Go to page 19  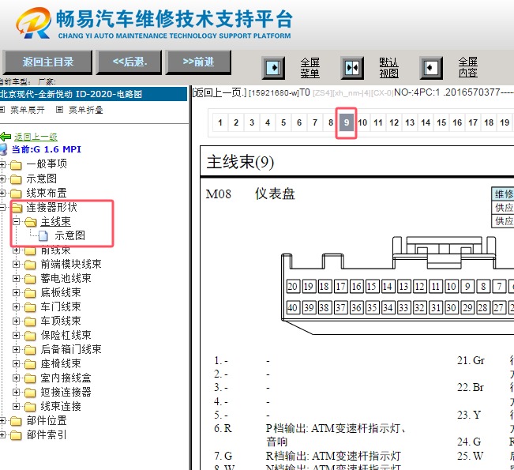pyautogui.click(x=505, y=122)
